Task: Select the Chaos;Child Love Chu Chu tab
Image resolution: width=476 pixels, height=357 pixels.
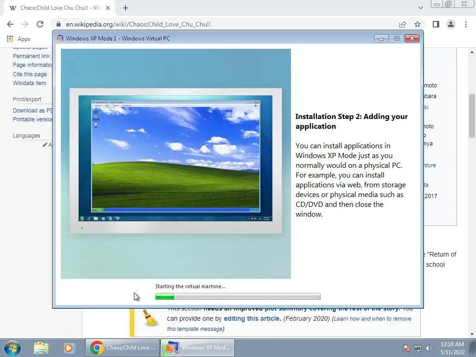Action: coord(59,8)
